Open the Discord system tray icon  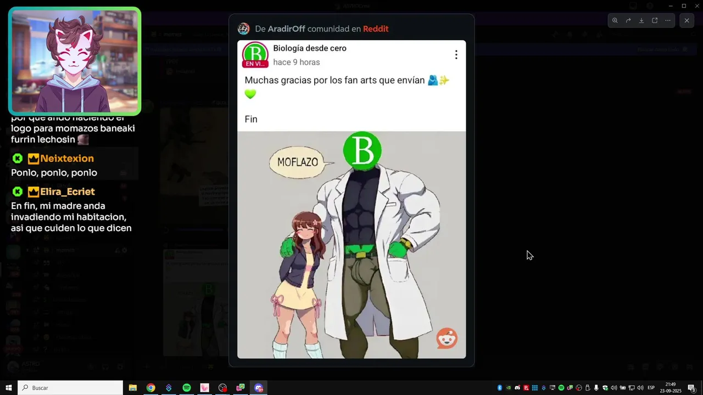(517, 388)
